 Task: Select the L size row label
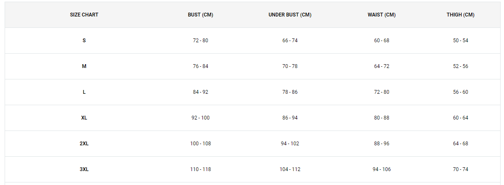pos(84,92)
